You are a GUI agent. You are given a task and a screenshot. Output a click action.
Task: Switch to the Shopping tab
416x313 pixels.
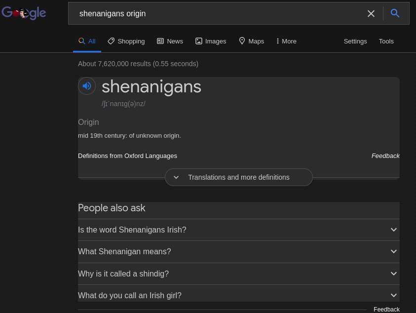pyautogui.click(x=126, y=41)
